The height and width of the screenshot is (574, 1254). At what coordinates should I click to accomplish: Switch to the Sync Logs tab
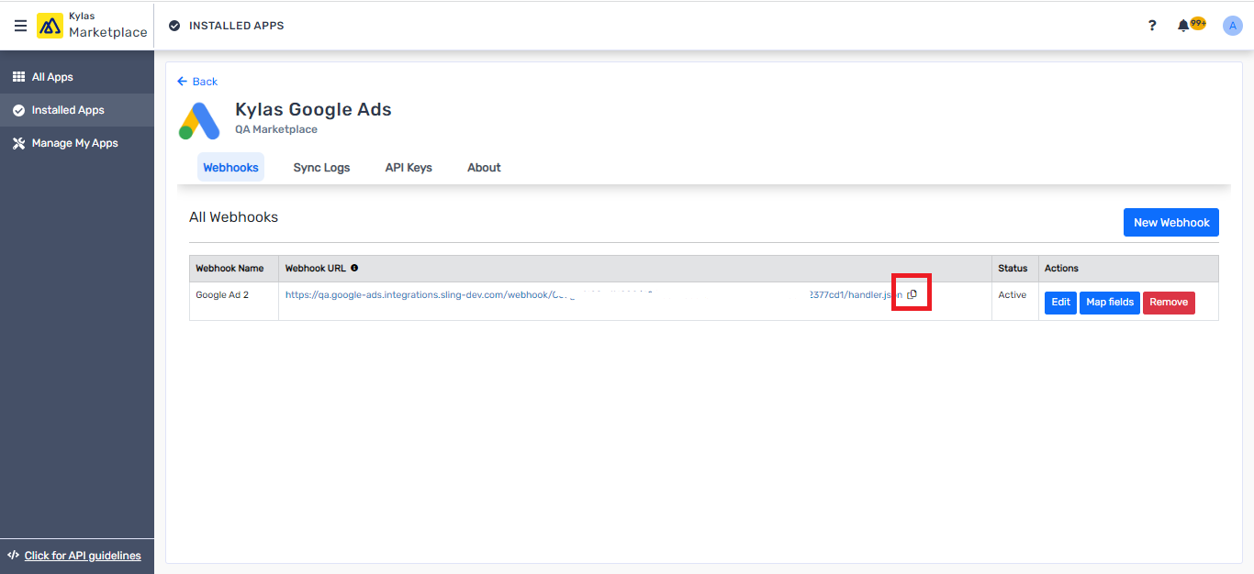coord(321,168)
